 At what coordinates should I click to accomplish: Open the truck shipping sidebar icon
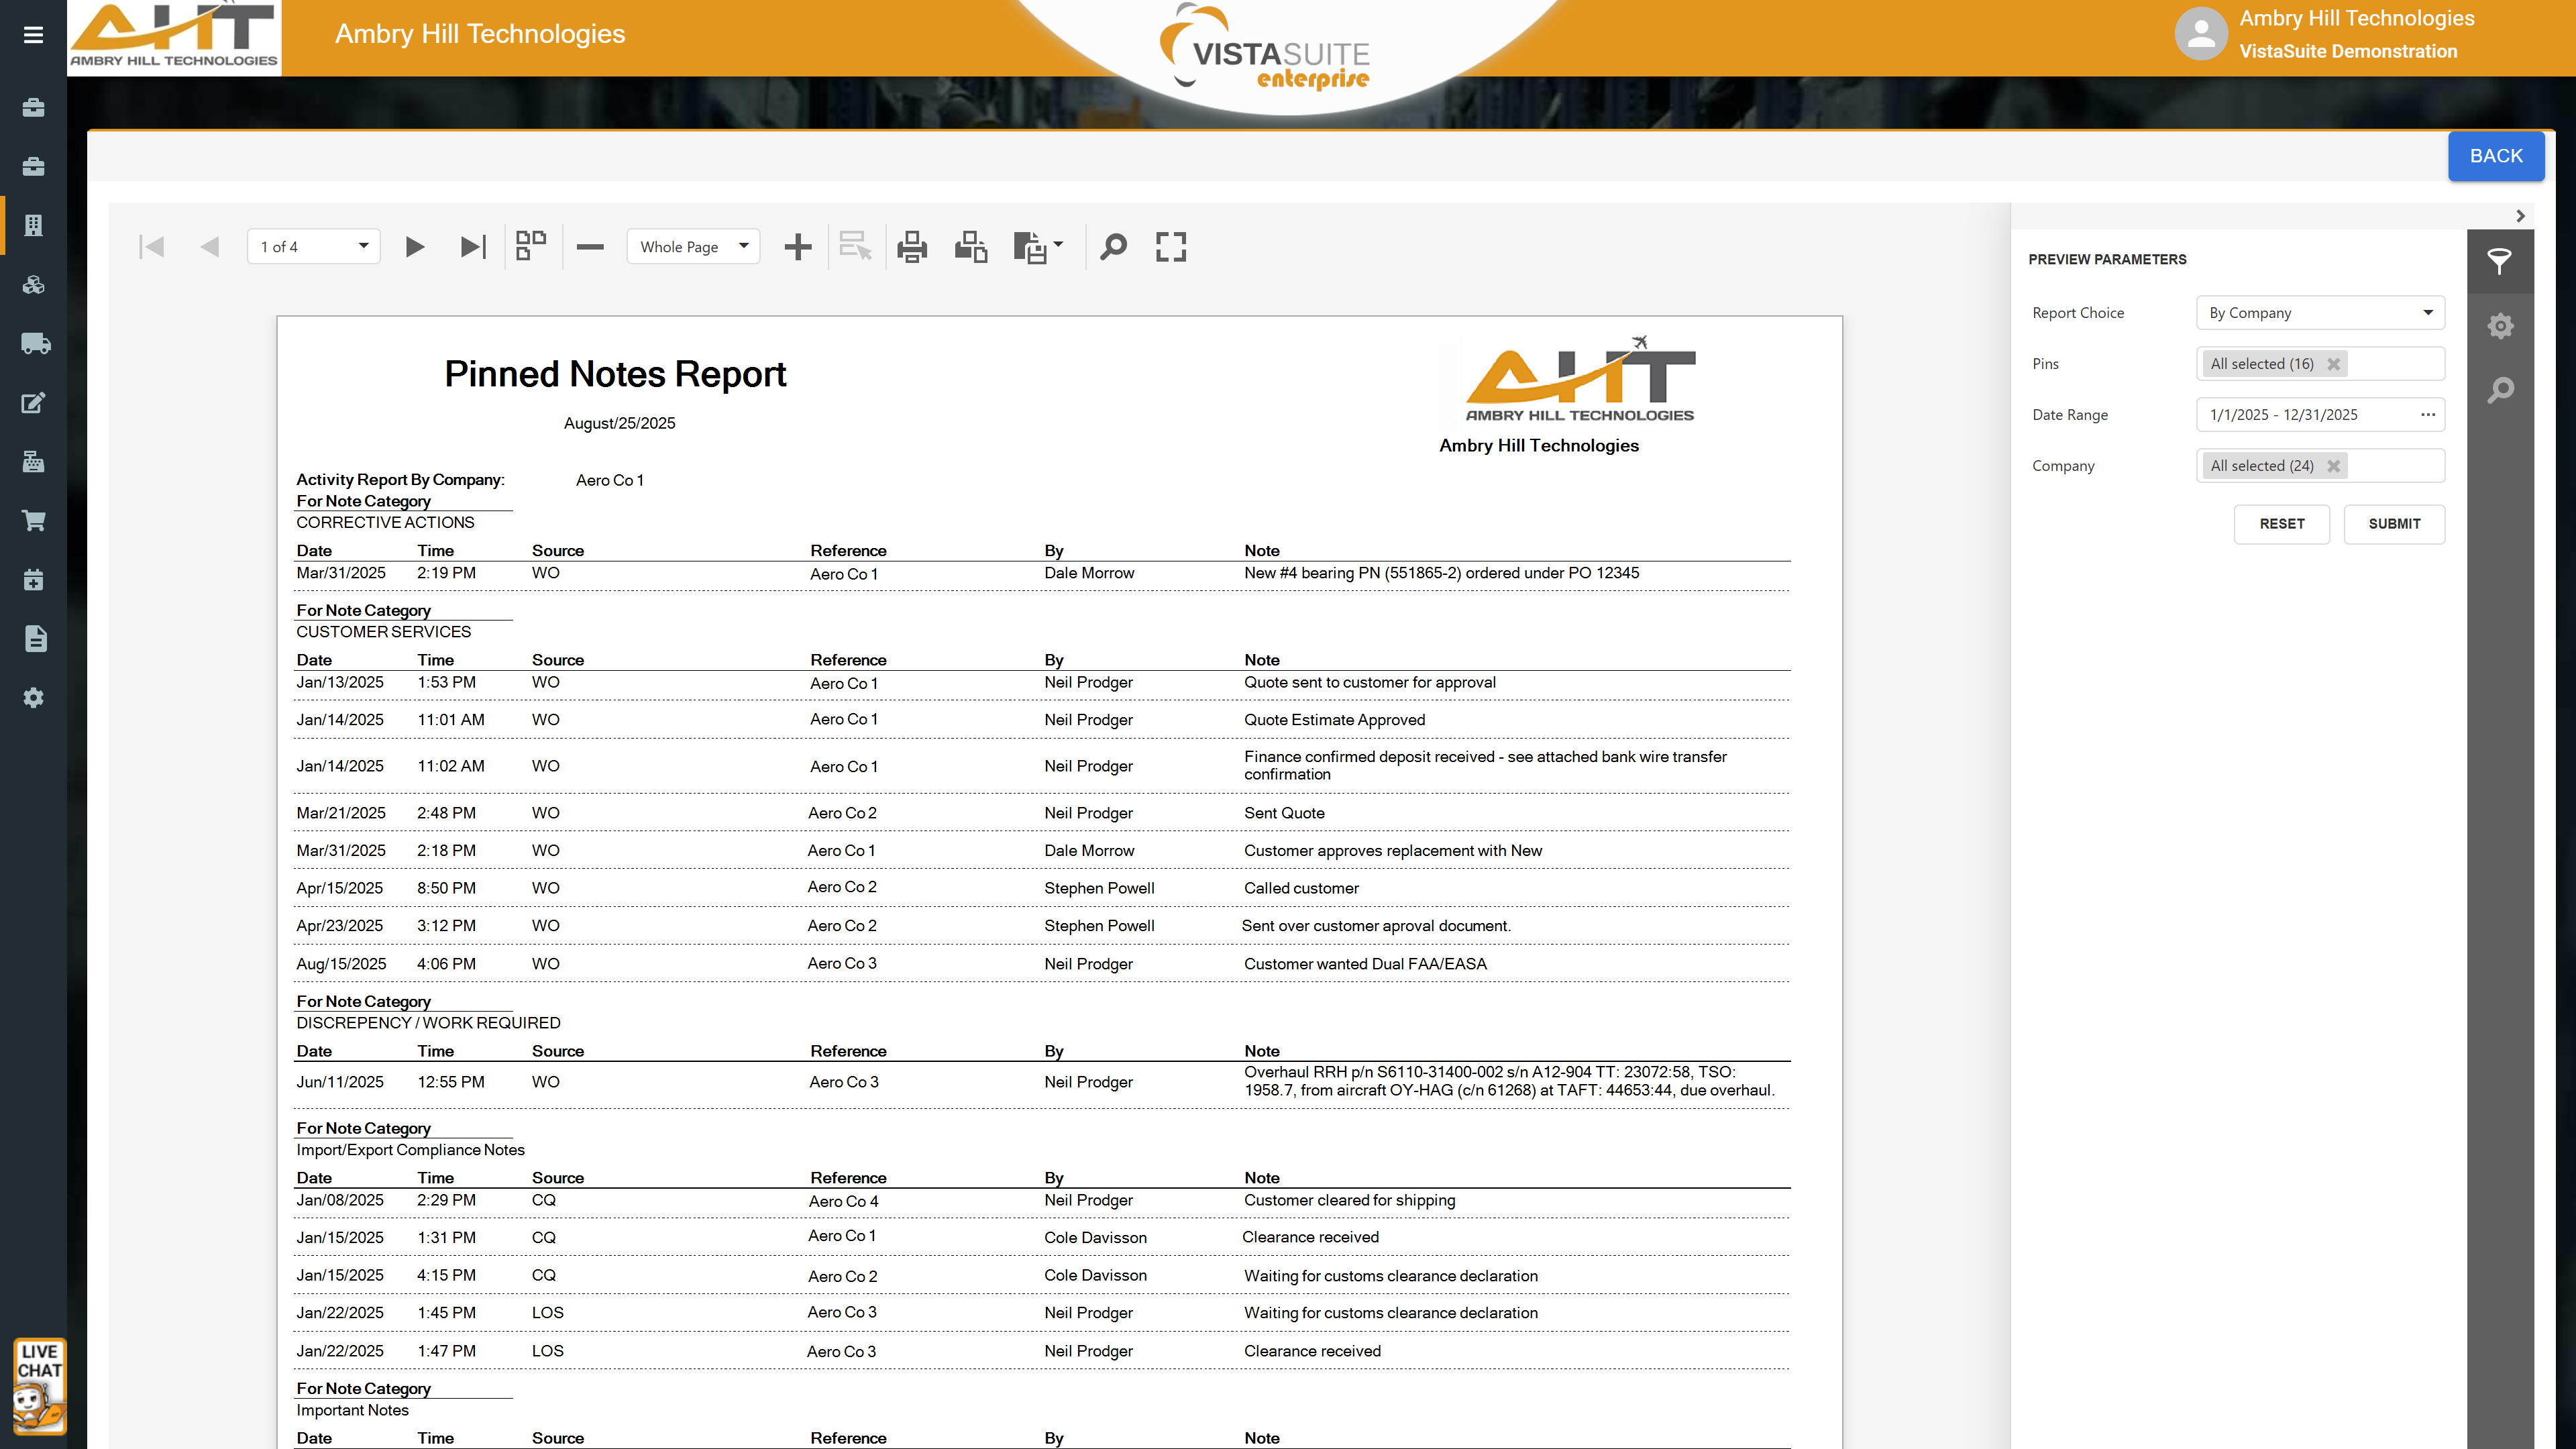[35, 344]
